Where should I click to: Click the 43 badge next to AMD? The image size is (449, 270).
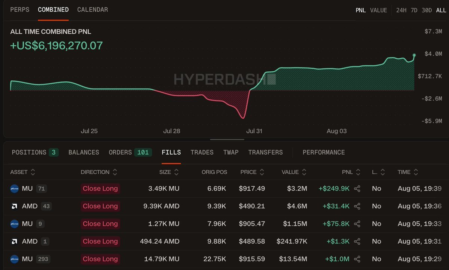click(x=46, y=206)
